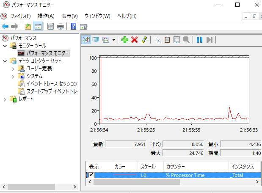Click the Highlight pencil icon
Viewport: 262px width, 193px height.
(x=144, y=40)
